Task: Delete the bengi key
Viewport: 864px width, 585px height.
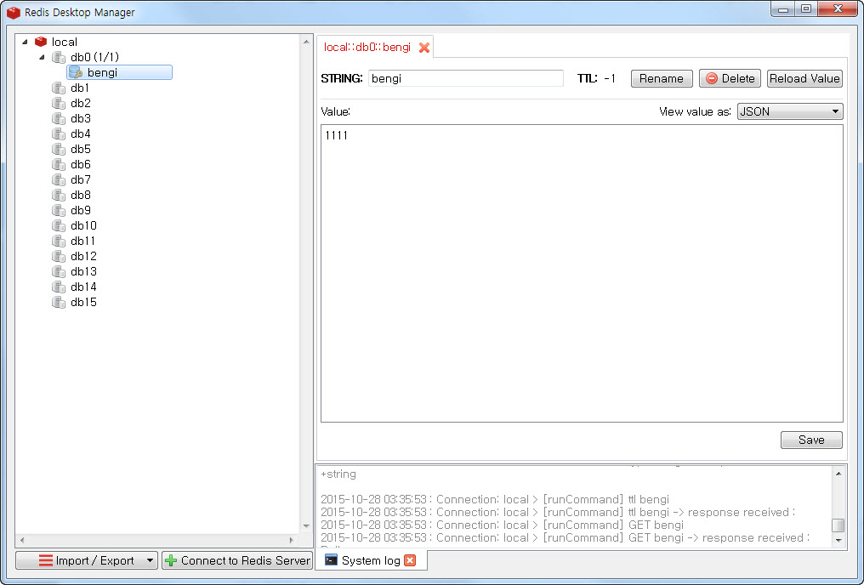Action: pos(729,78)
